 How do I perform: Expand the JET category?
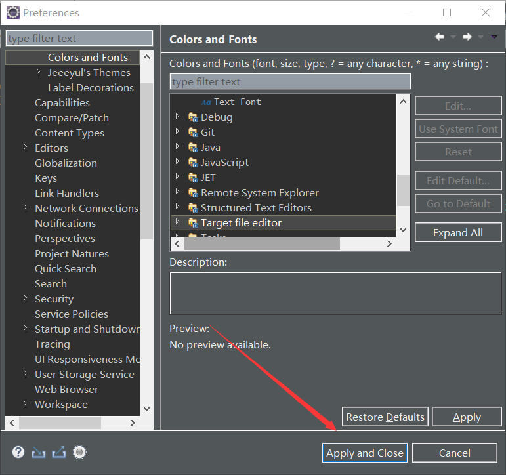point(177,176)
